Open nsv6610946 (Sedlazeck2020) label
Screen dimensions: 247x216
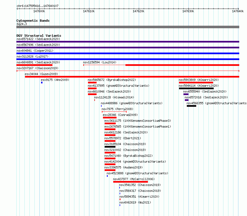(x=109, y=91)
